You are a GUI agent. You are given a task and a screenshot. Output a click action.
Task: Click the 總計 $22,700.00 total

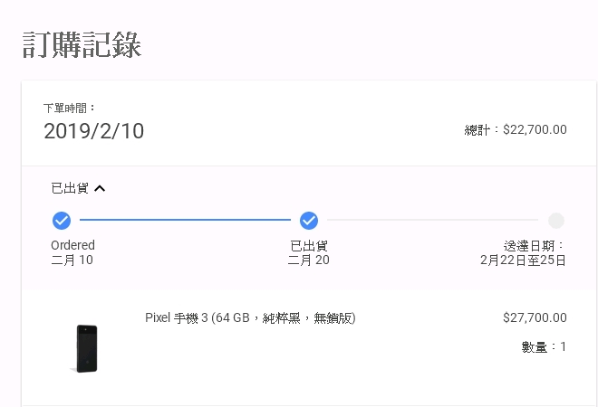(x=516, y=130)
